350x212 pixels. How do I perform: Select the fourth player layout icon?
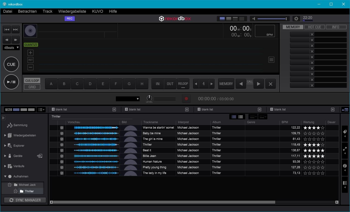(x=242, y=19)
